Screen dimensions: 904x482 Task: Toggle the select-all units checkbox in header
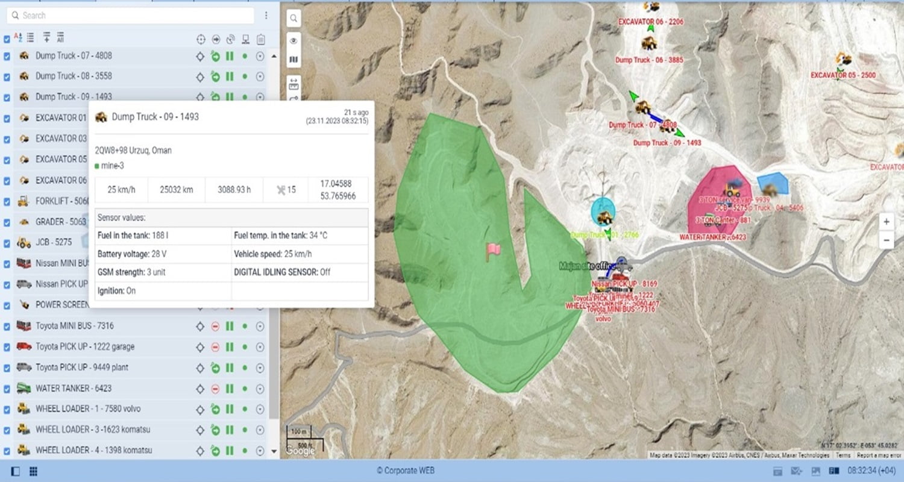[x=7, y=39]
